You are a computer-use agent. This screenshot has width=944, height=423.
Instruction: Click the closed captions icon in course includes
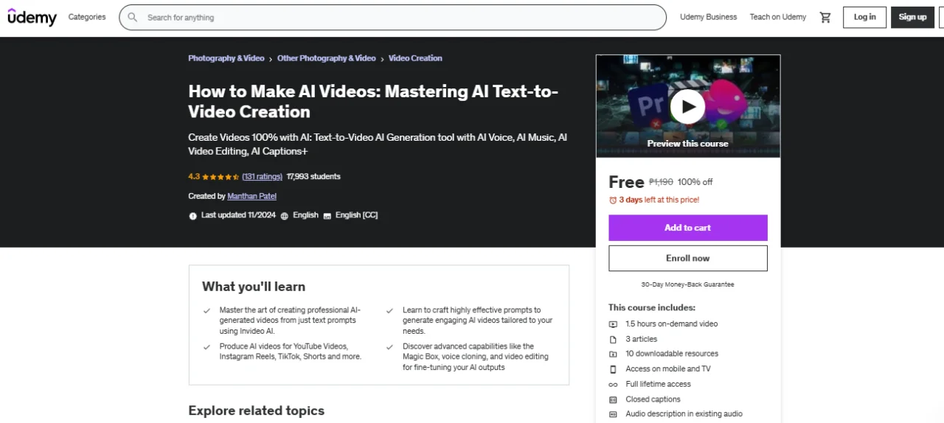point(613,399)
